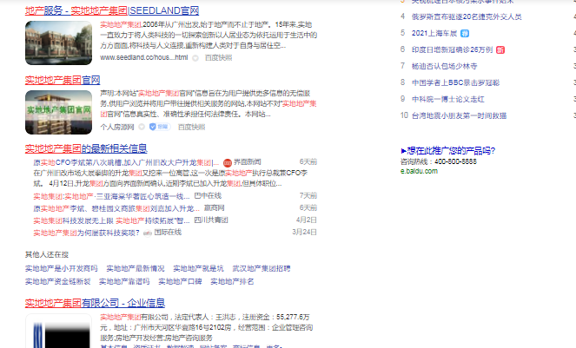Open news 原实地地产李斌、碧桂园文商旅集团刘志
Screen dimensions: 576x348
click(x=116, y=208)
